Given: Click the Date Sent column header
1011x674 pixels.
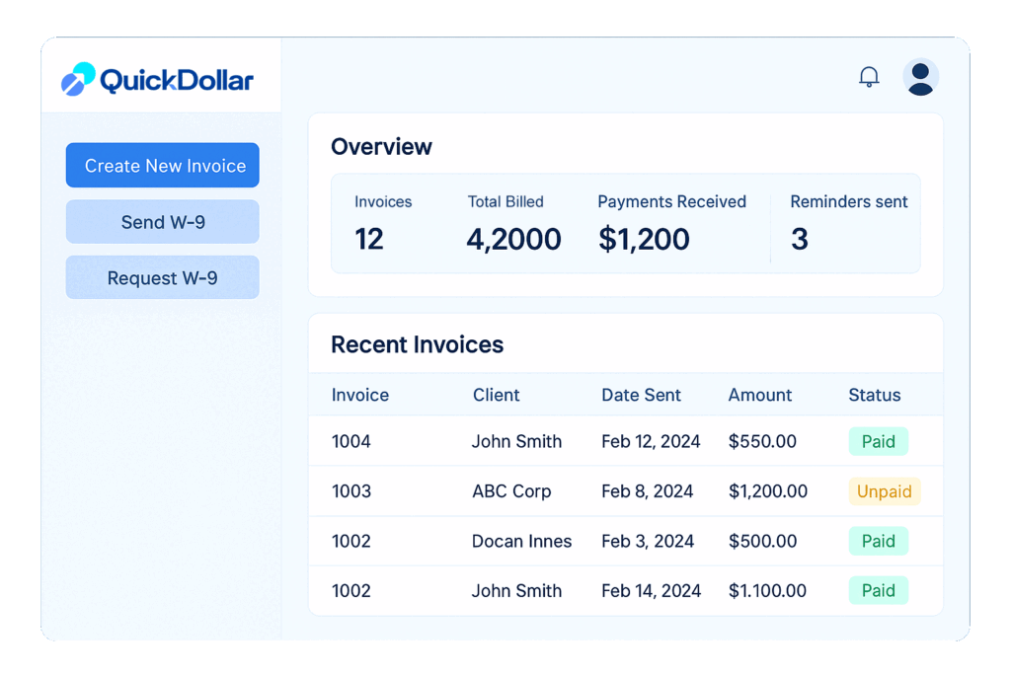Looking at the screenshot, I should (x=641, y=395).
